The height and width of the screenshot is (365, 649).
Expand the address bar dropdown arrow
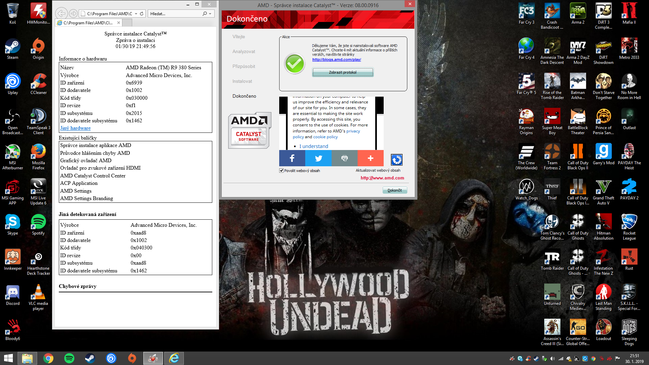(x=136, y=14)
